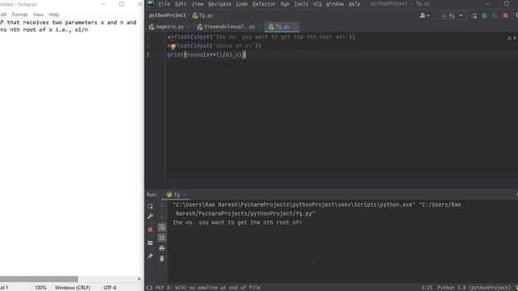518x291 pixels.
Task: Start debugging with the green bug icon
Action: point(485,15)
